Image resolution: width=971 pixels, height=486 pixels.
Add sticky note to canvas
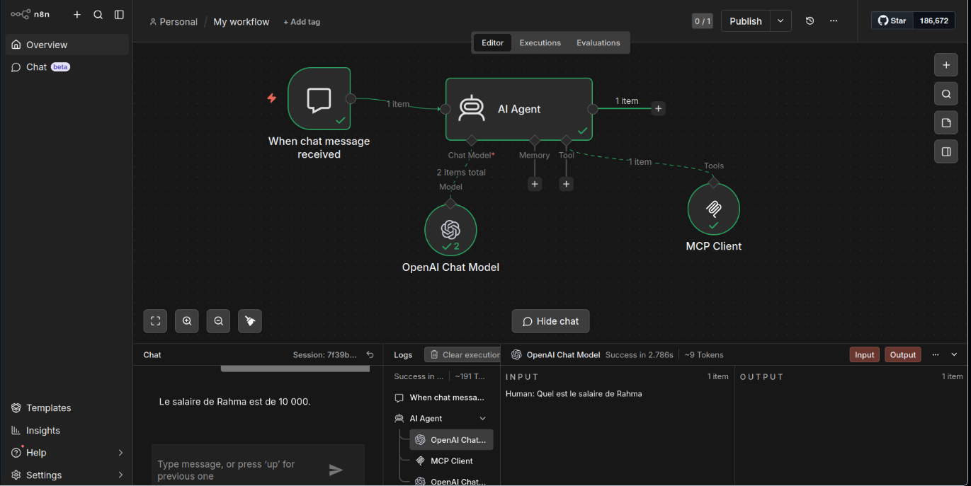click(x=946, y=123)
